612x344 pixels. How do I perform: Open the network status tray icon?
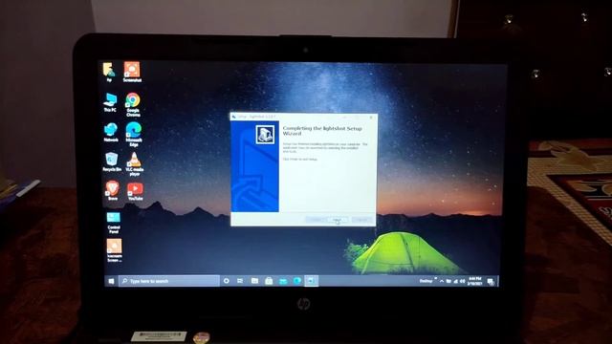point(455,281)
